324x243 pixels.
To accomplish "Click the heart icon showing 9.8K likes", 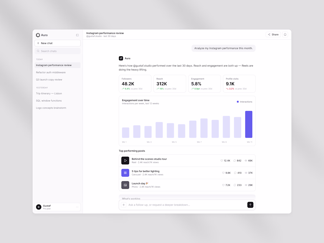I will coord(223,173).
